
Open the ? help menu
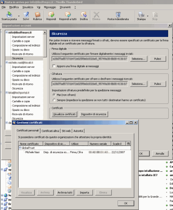[75, 7]
